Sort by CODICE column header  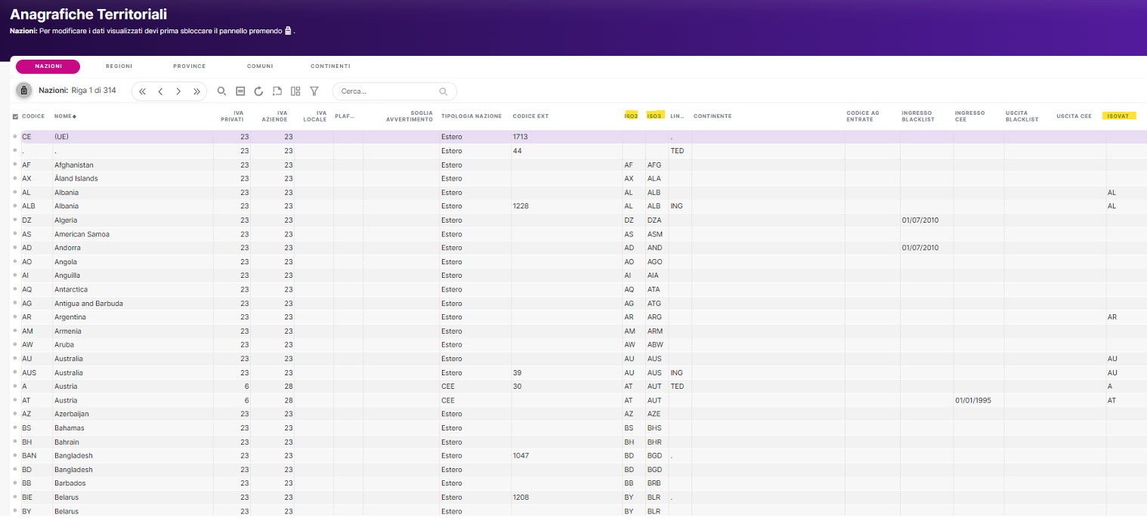tap(33, 116)
